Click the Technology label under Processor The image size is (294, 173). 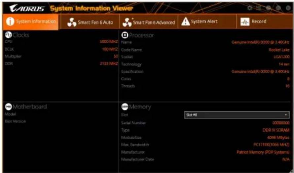(131, 65)
